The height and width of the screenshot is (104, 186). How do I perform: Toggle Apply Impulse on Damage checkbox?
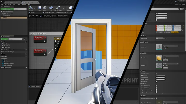pos(157,90)
